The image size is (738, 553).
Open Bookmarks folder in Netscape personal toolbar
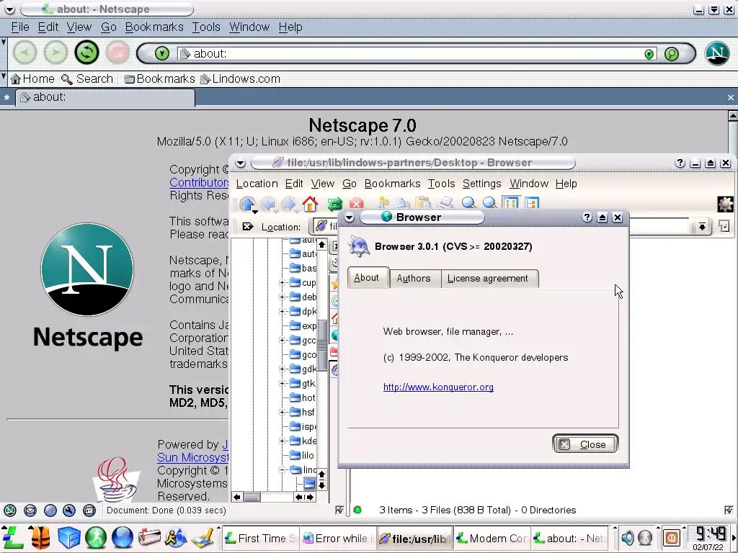coord(159,79)
